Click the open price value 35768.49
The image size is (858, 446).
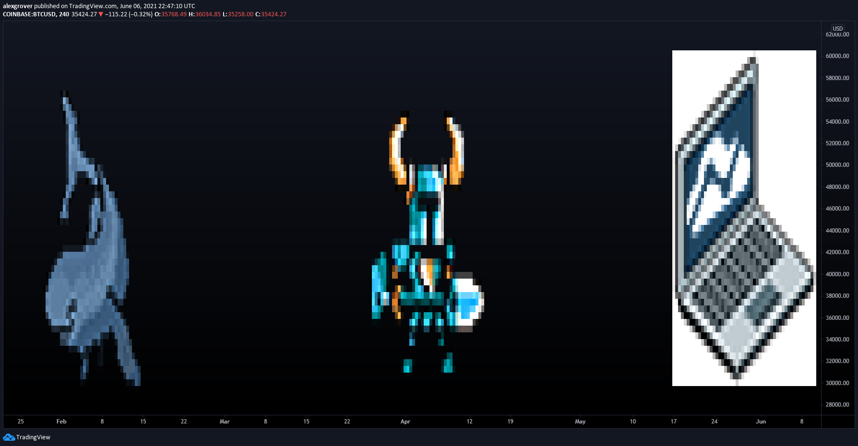click(174, 14)
